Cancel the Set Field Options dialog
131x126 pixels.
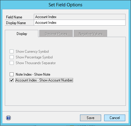click(x=115, y=118)
